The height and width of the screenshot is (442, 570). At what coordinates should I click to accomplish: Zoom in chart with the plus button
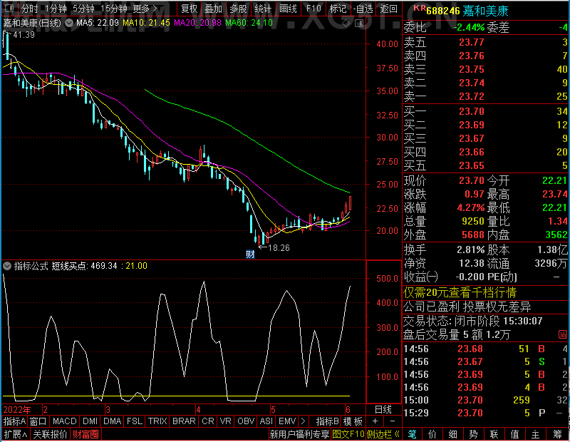coord(375,421)
